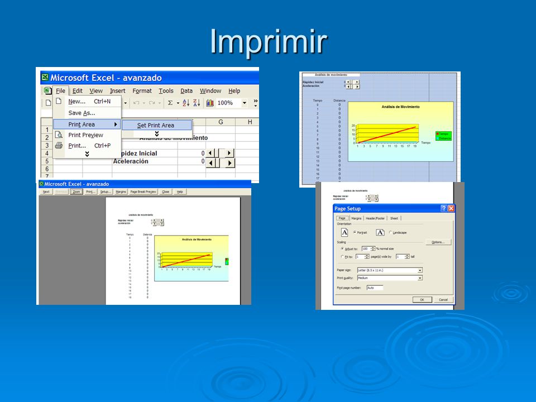Click row 6 header in worksheet
Viewport: 536px width, 402px height.
tap(47, 169)
